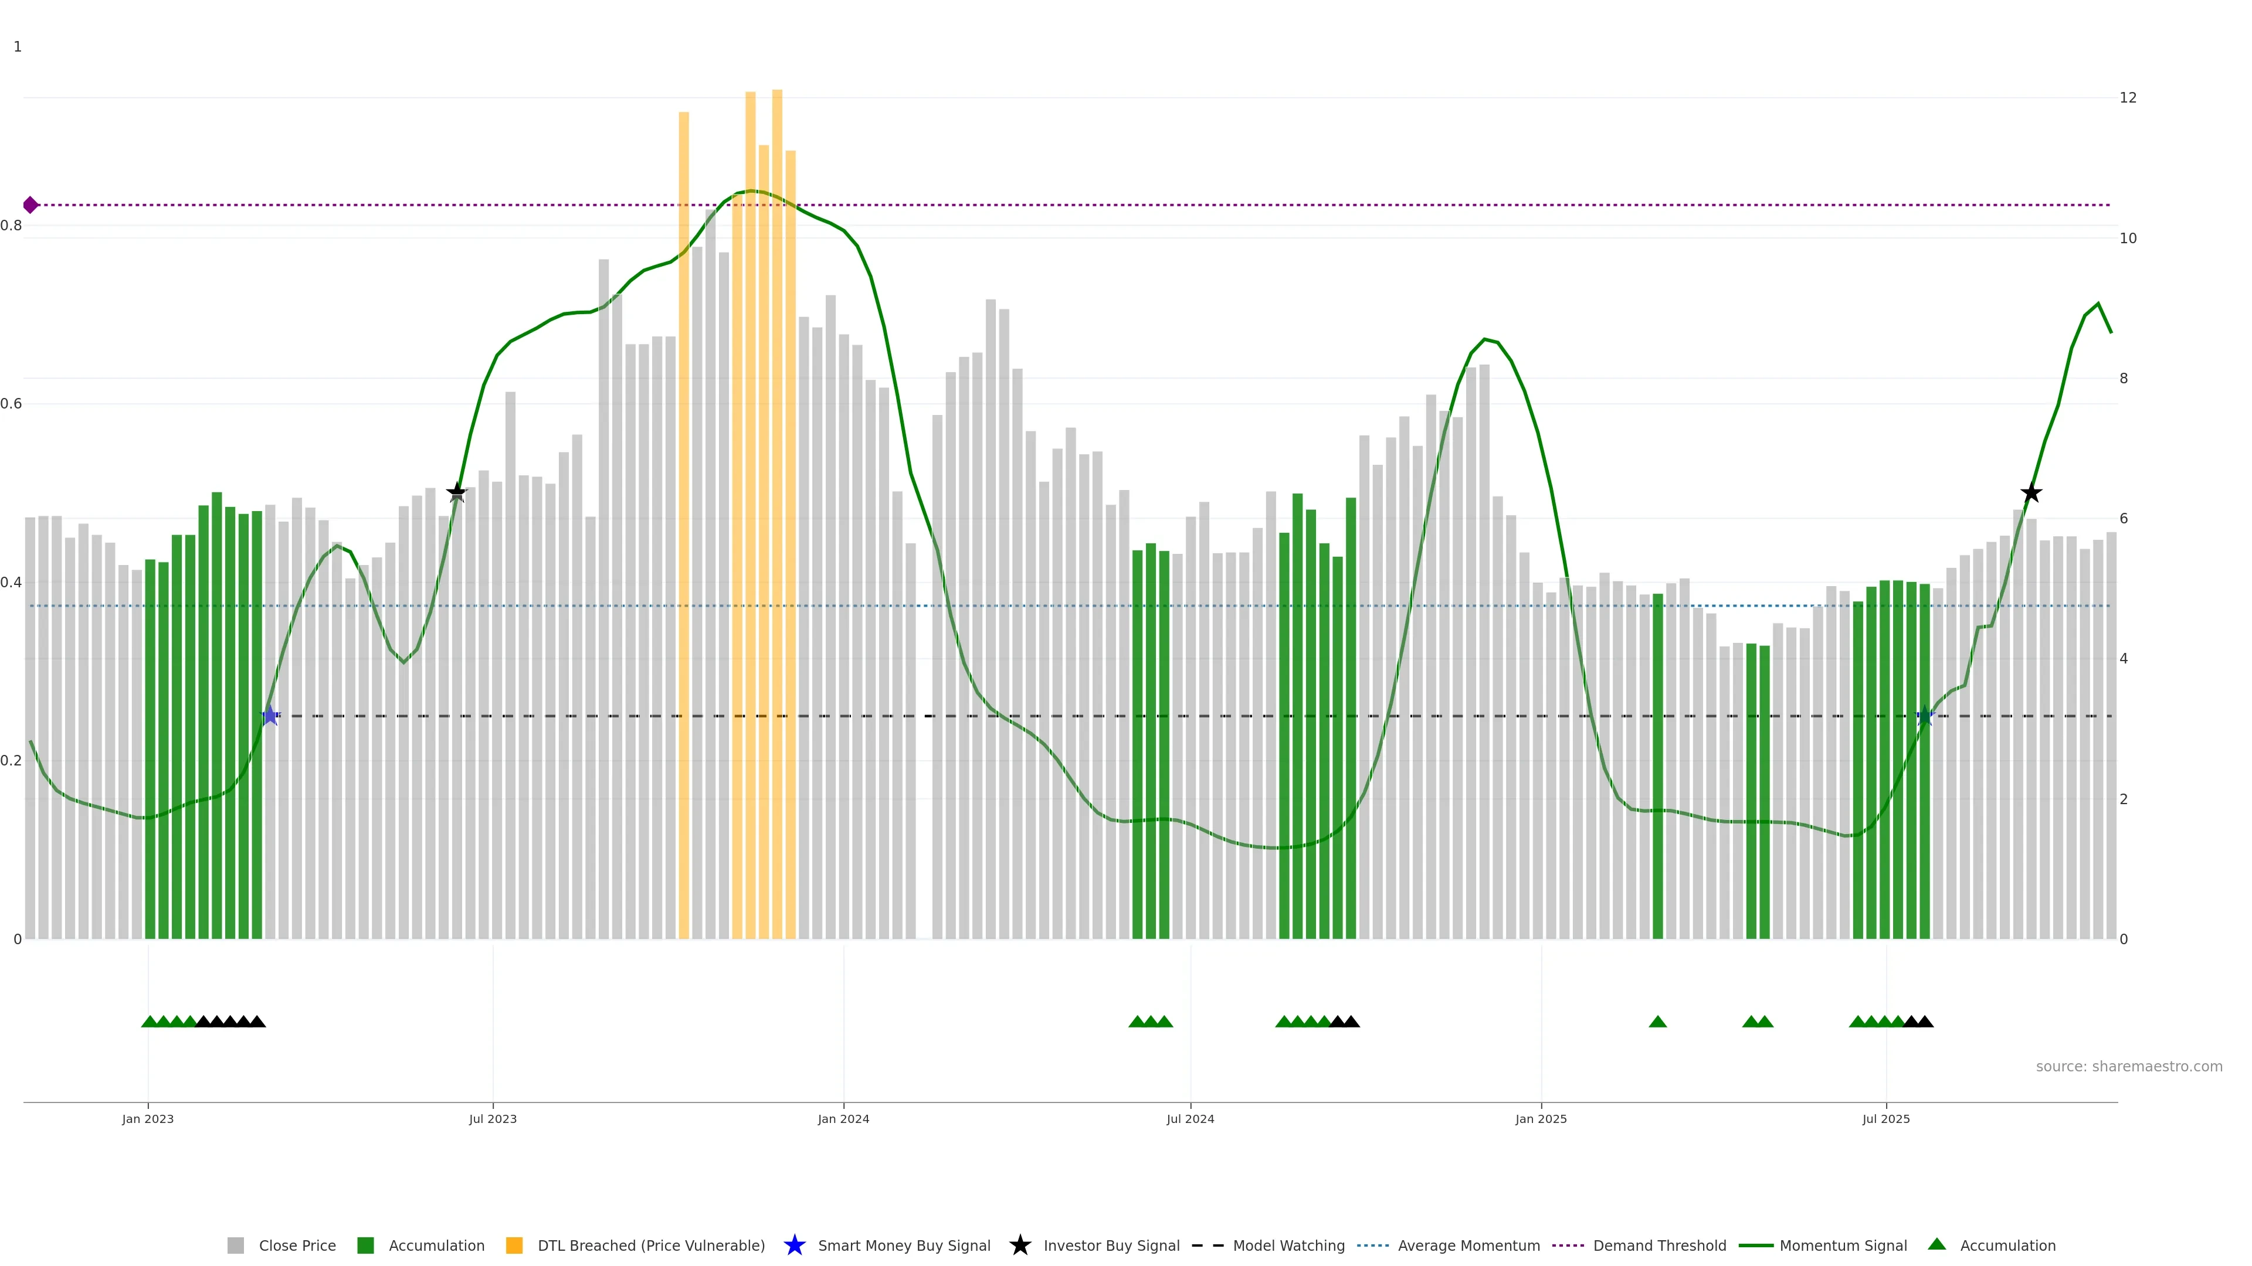Click the first black Investor Buy star
The width and height of the screenshot is (2252, 1266).
coord(456,493)
